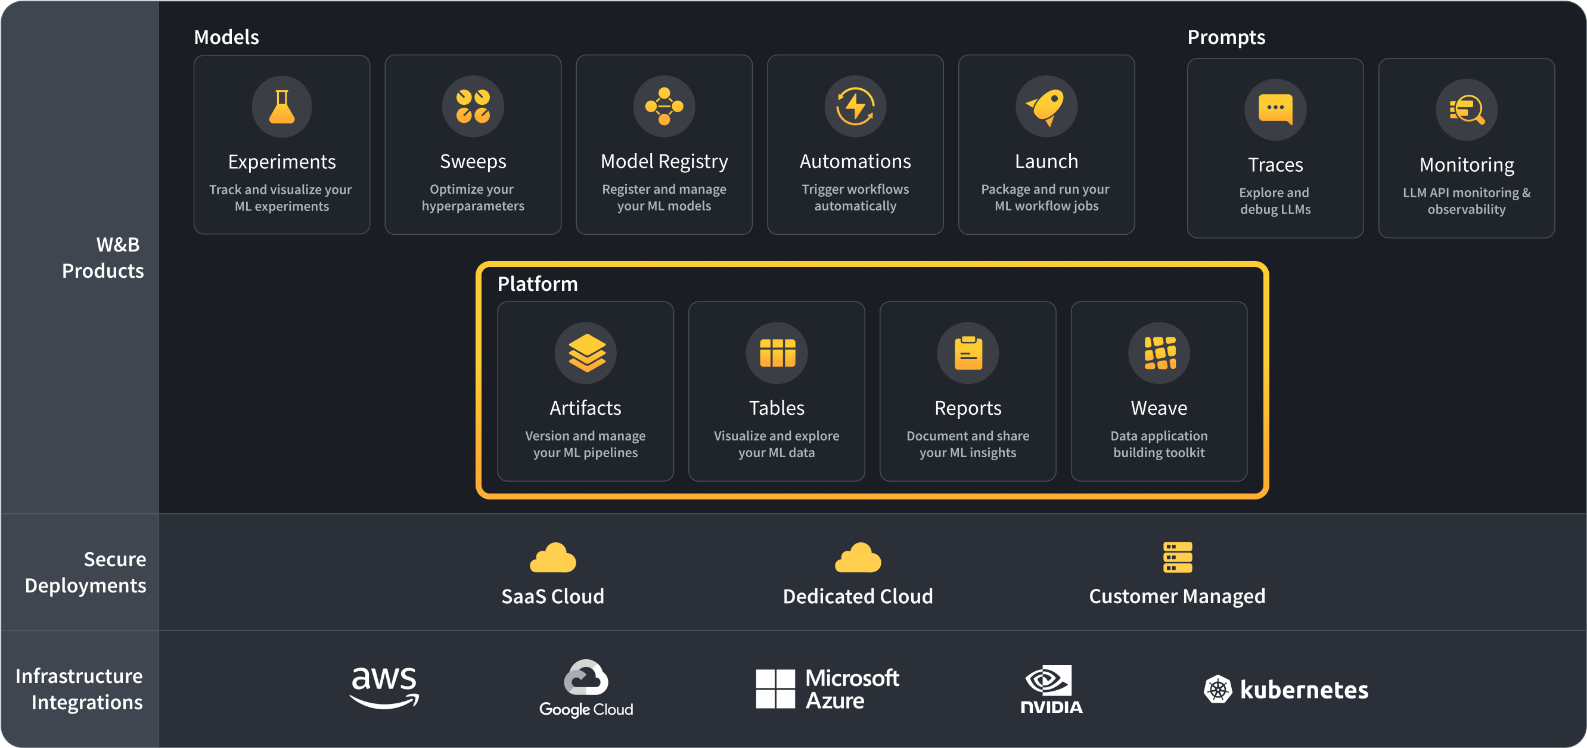
Task: Click the Platform section heading
Action: [537, 284]
